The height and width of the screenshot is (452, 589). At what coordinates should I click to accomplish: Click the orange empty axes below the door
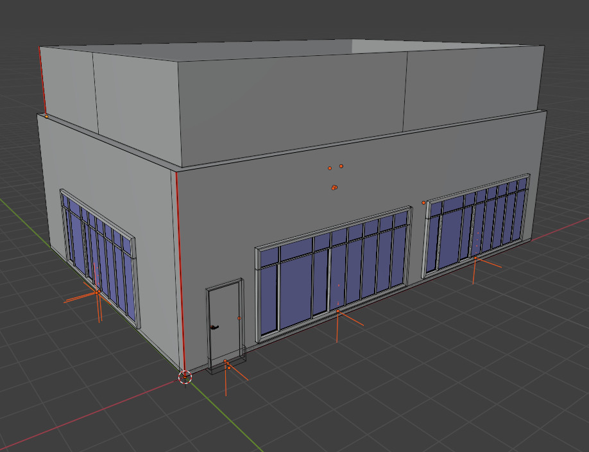(225, 361)
